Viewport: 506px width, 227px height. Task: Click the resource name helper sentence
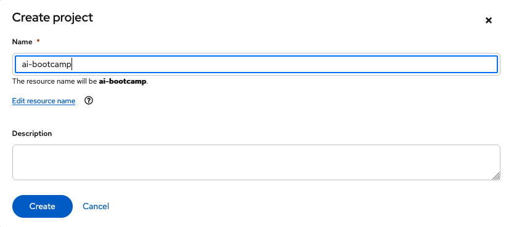click(x=80, y=81)
